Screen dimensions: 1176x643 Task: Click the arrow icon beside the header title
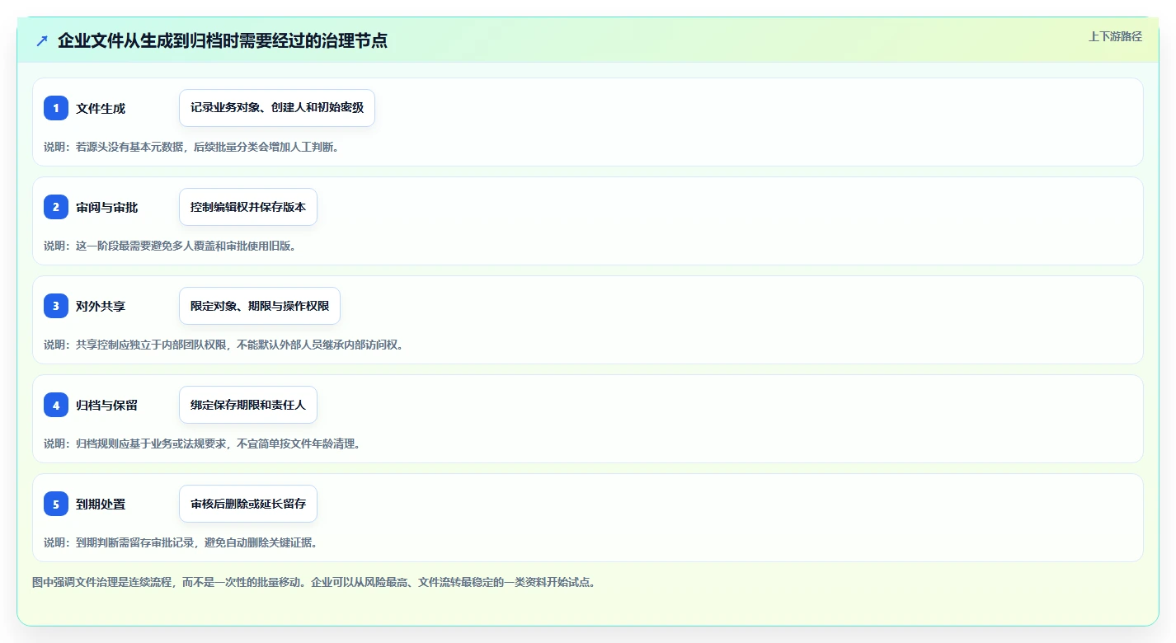tap(42, 40)
